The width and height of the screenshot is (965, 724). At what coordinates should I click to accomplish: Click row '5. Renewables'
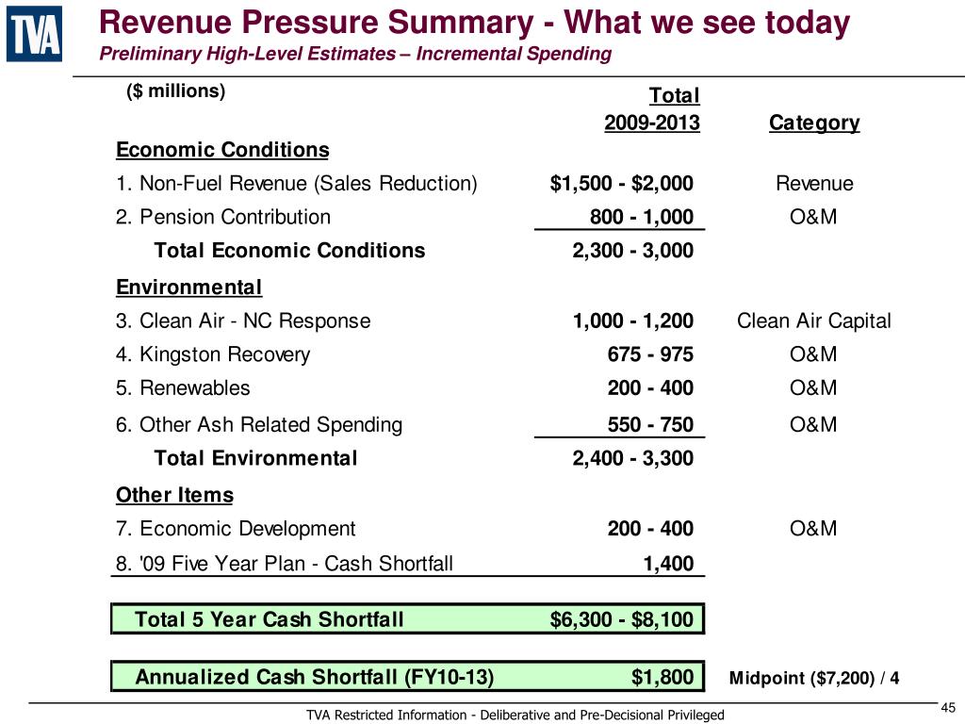tap(183, 387)
